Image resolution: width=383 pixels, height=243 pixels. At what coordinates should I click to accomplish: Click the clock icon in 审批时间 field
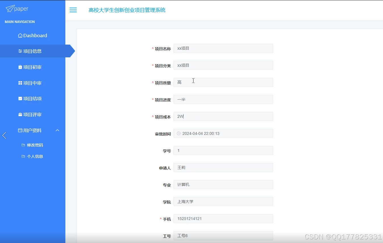179,133
